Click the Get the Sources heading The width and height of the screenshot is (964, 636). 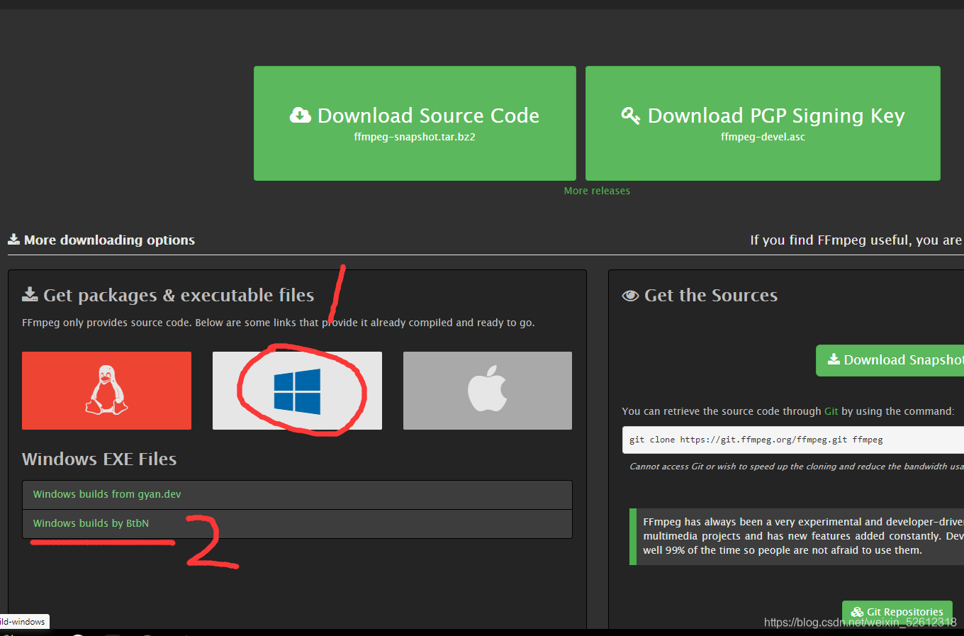(x=700, y=295)
